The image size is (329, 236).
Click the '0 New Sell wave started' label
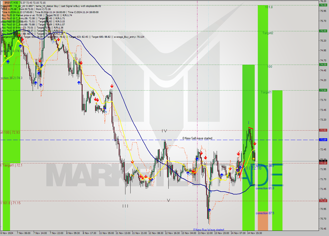coord(197,138)
